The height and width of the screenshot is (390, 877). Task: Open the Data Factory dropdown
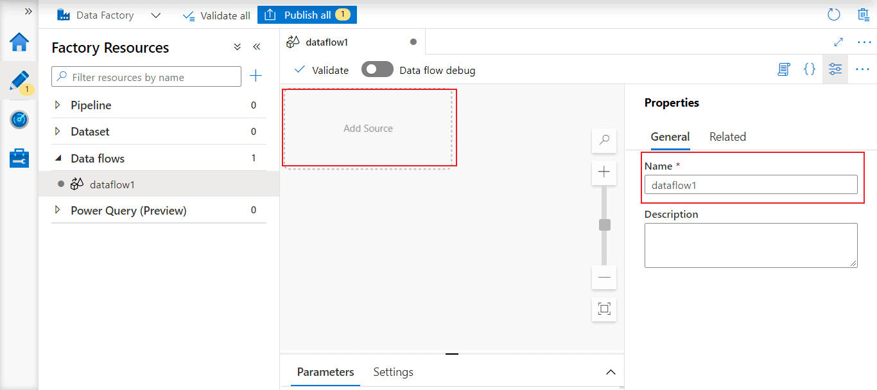tap(155, 15)
